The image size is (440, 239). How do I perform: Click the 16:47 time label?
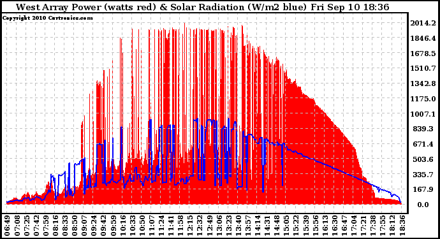tap(344, 225)
